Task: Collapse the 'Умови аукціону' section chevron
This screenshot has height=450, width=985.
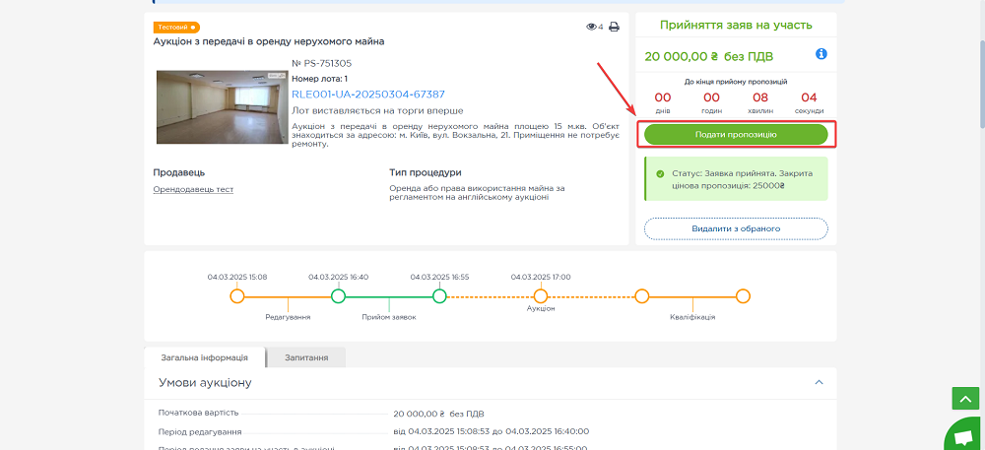Action: coord(818,382)
